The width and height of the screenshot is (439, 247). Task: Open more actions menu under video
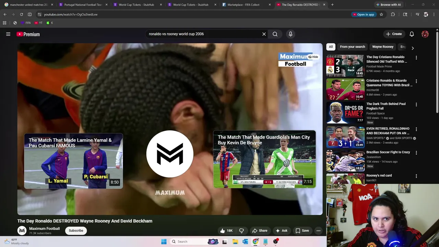[x=318, y=231]
